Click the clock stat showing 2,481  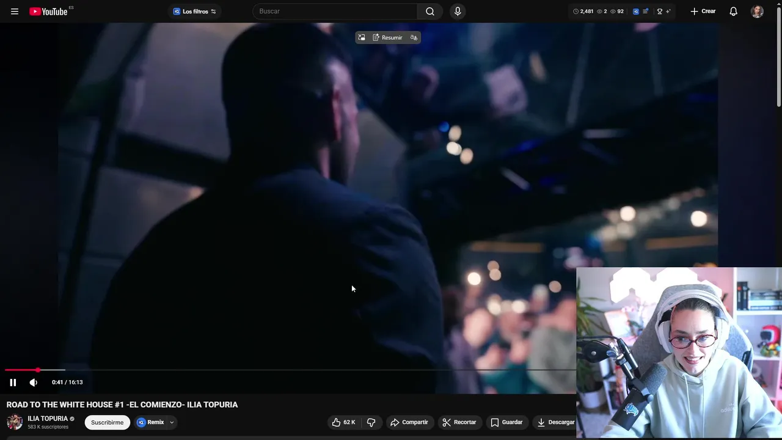(583, 12)
